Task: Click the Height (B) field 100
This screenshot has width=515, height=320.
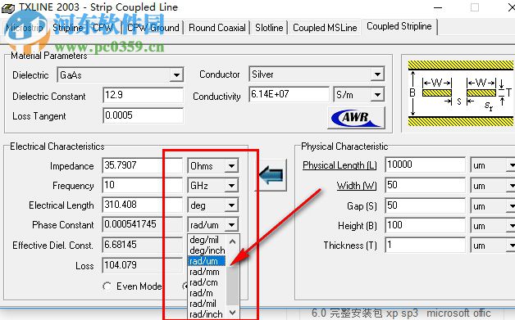Action: [x=425, y=225]
